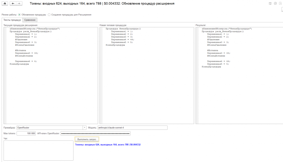Click #Удаление line in current procedure pane

pos(21,40)
